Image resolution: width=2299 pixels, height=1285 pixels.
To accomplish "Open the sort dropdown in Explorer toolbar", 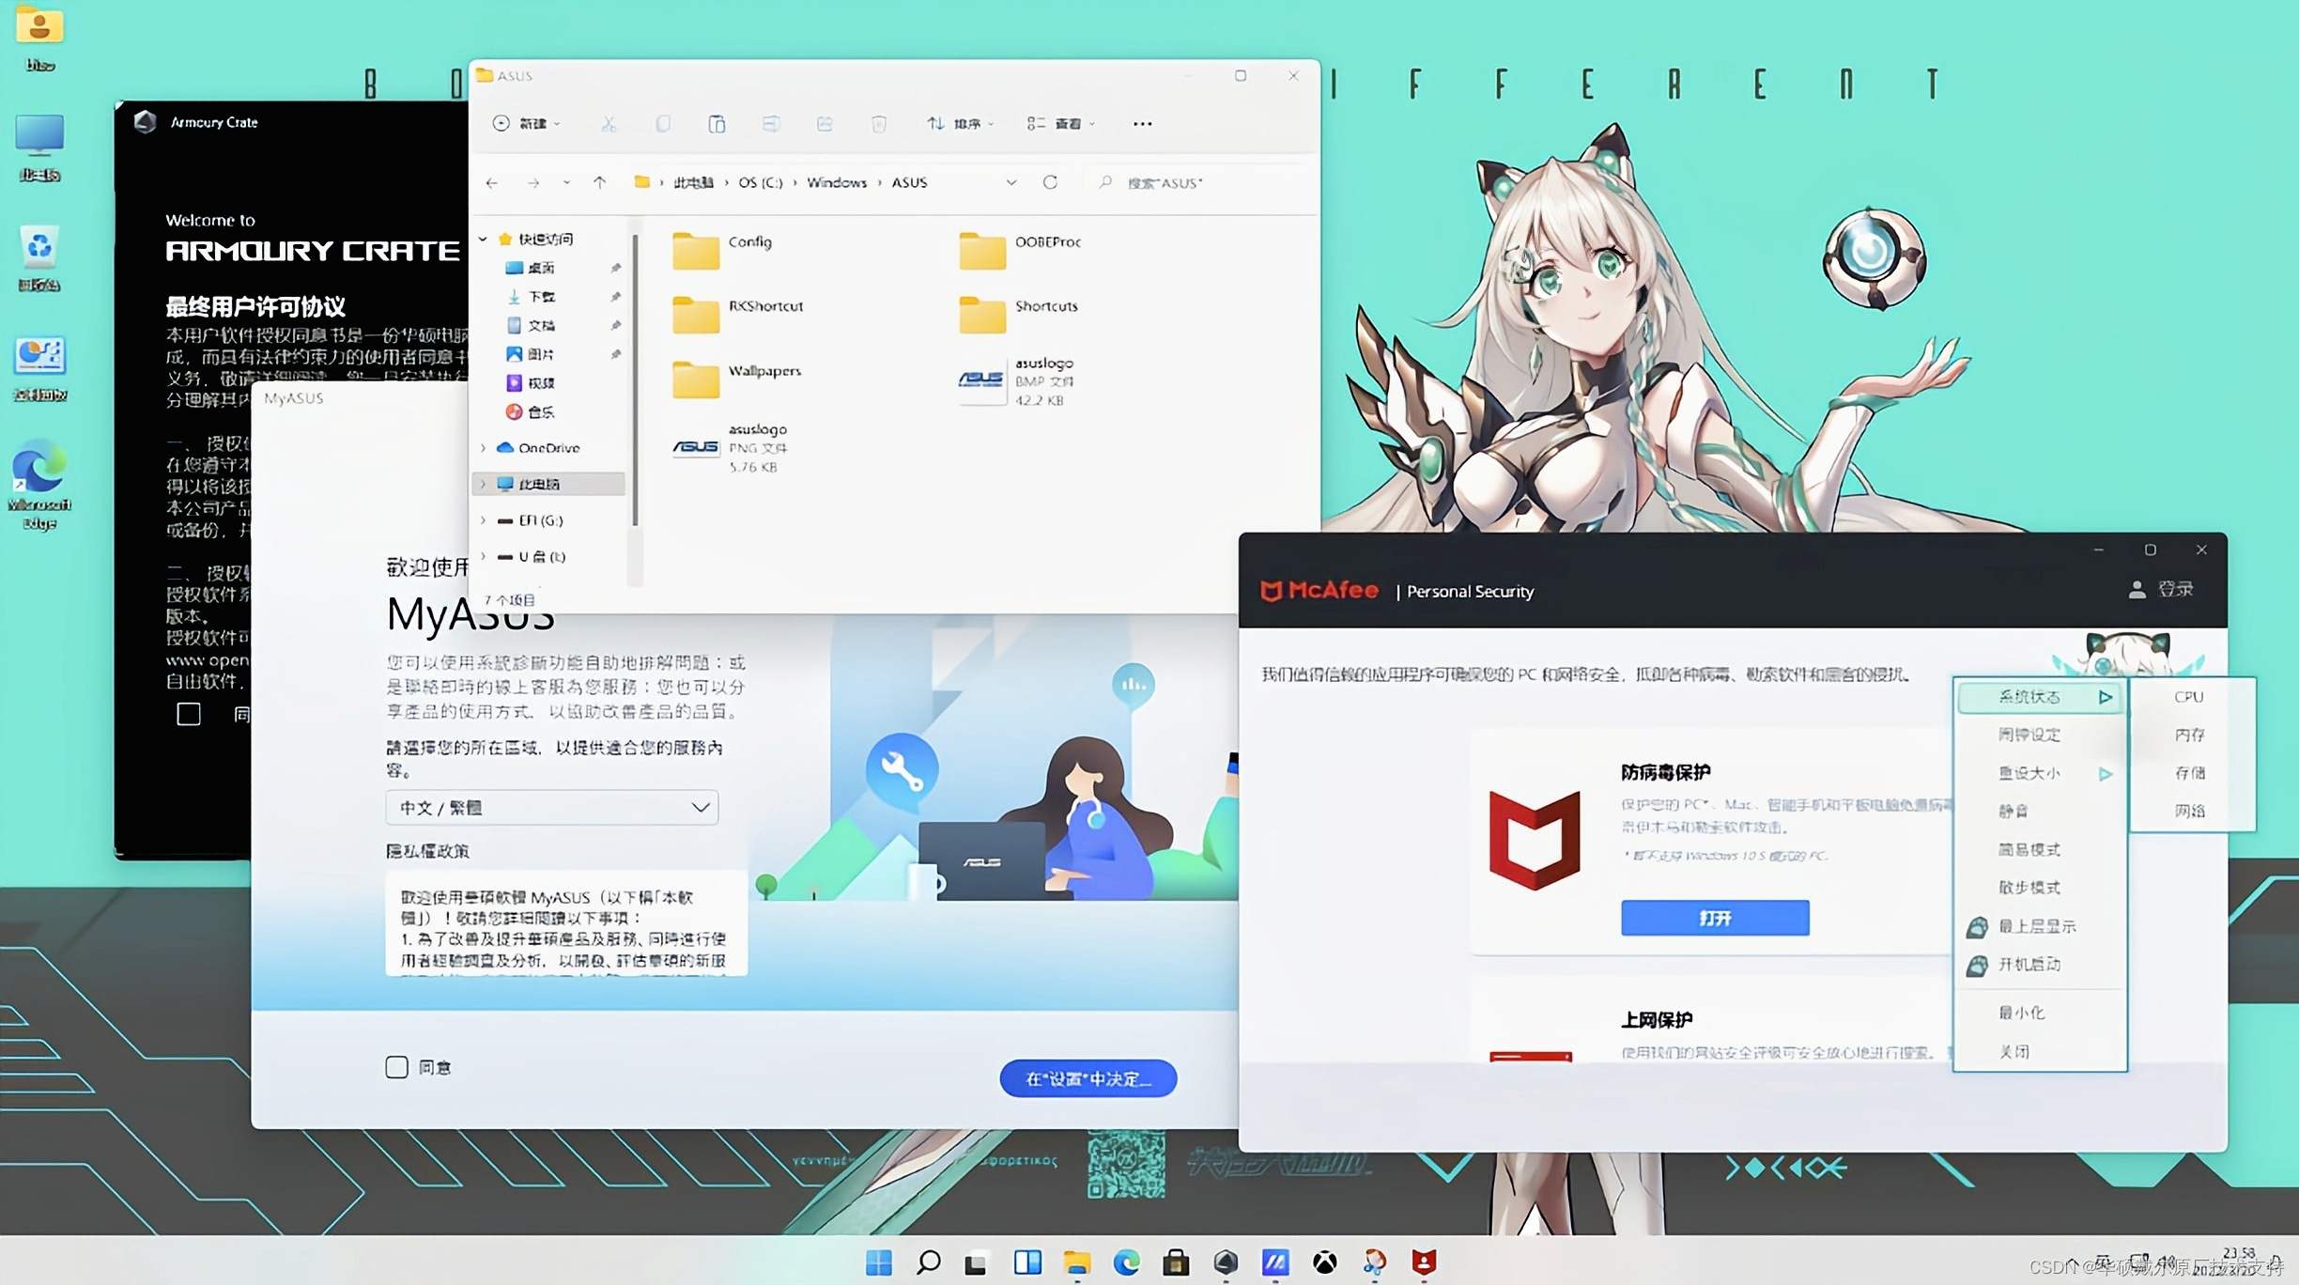I will [960, 124].
